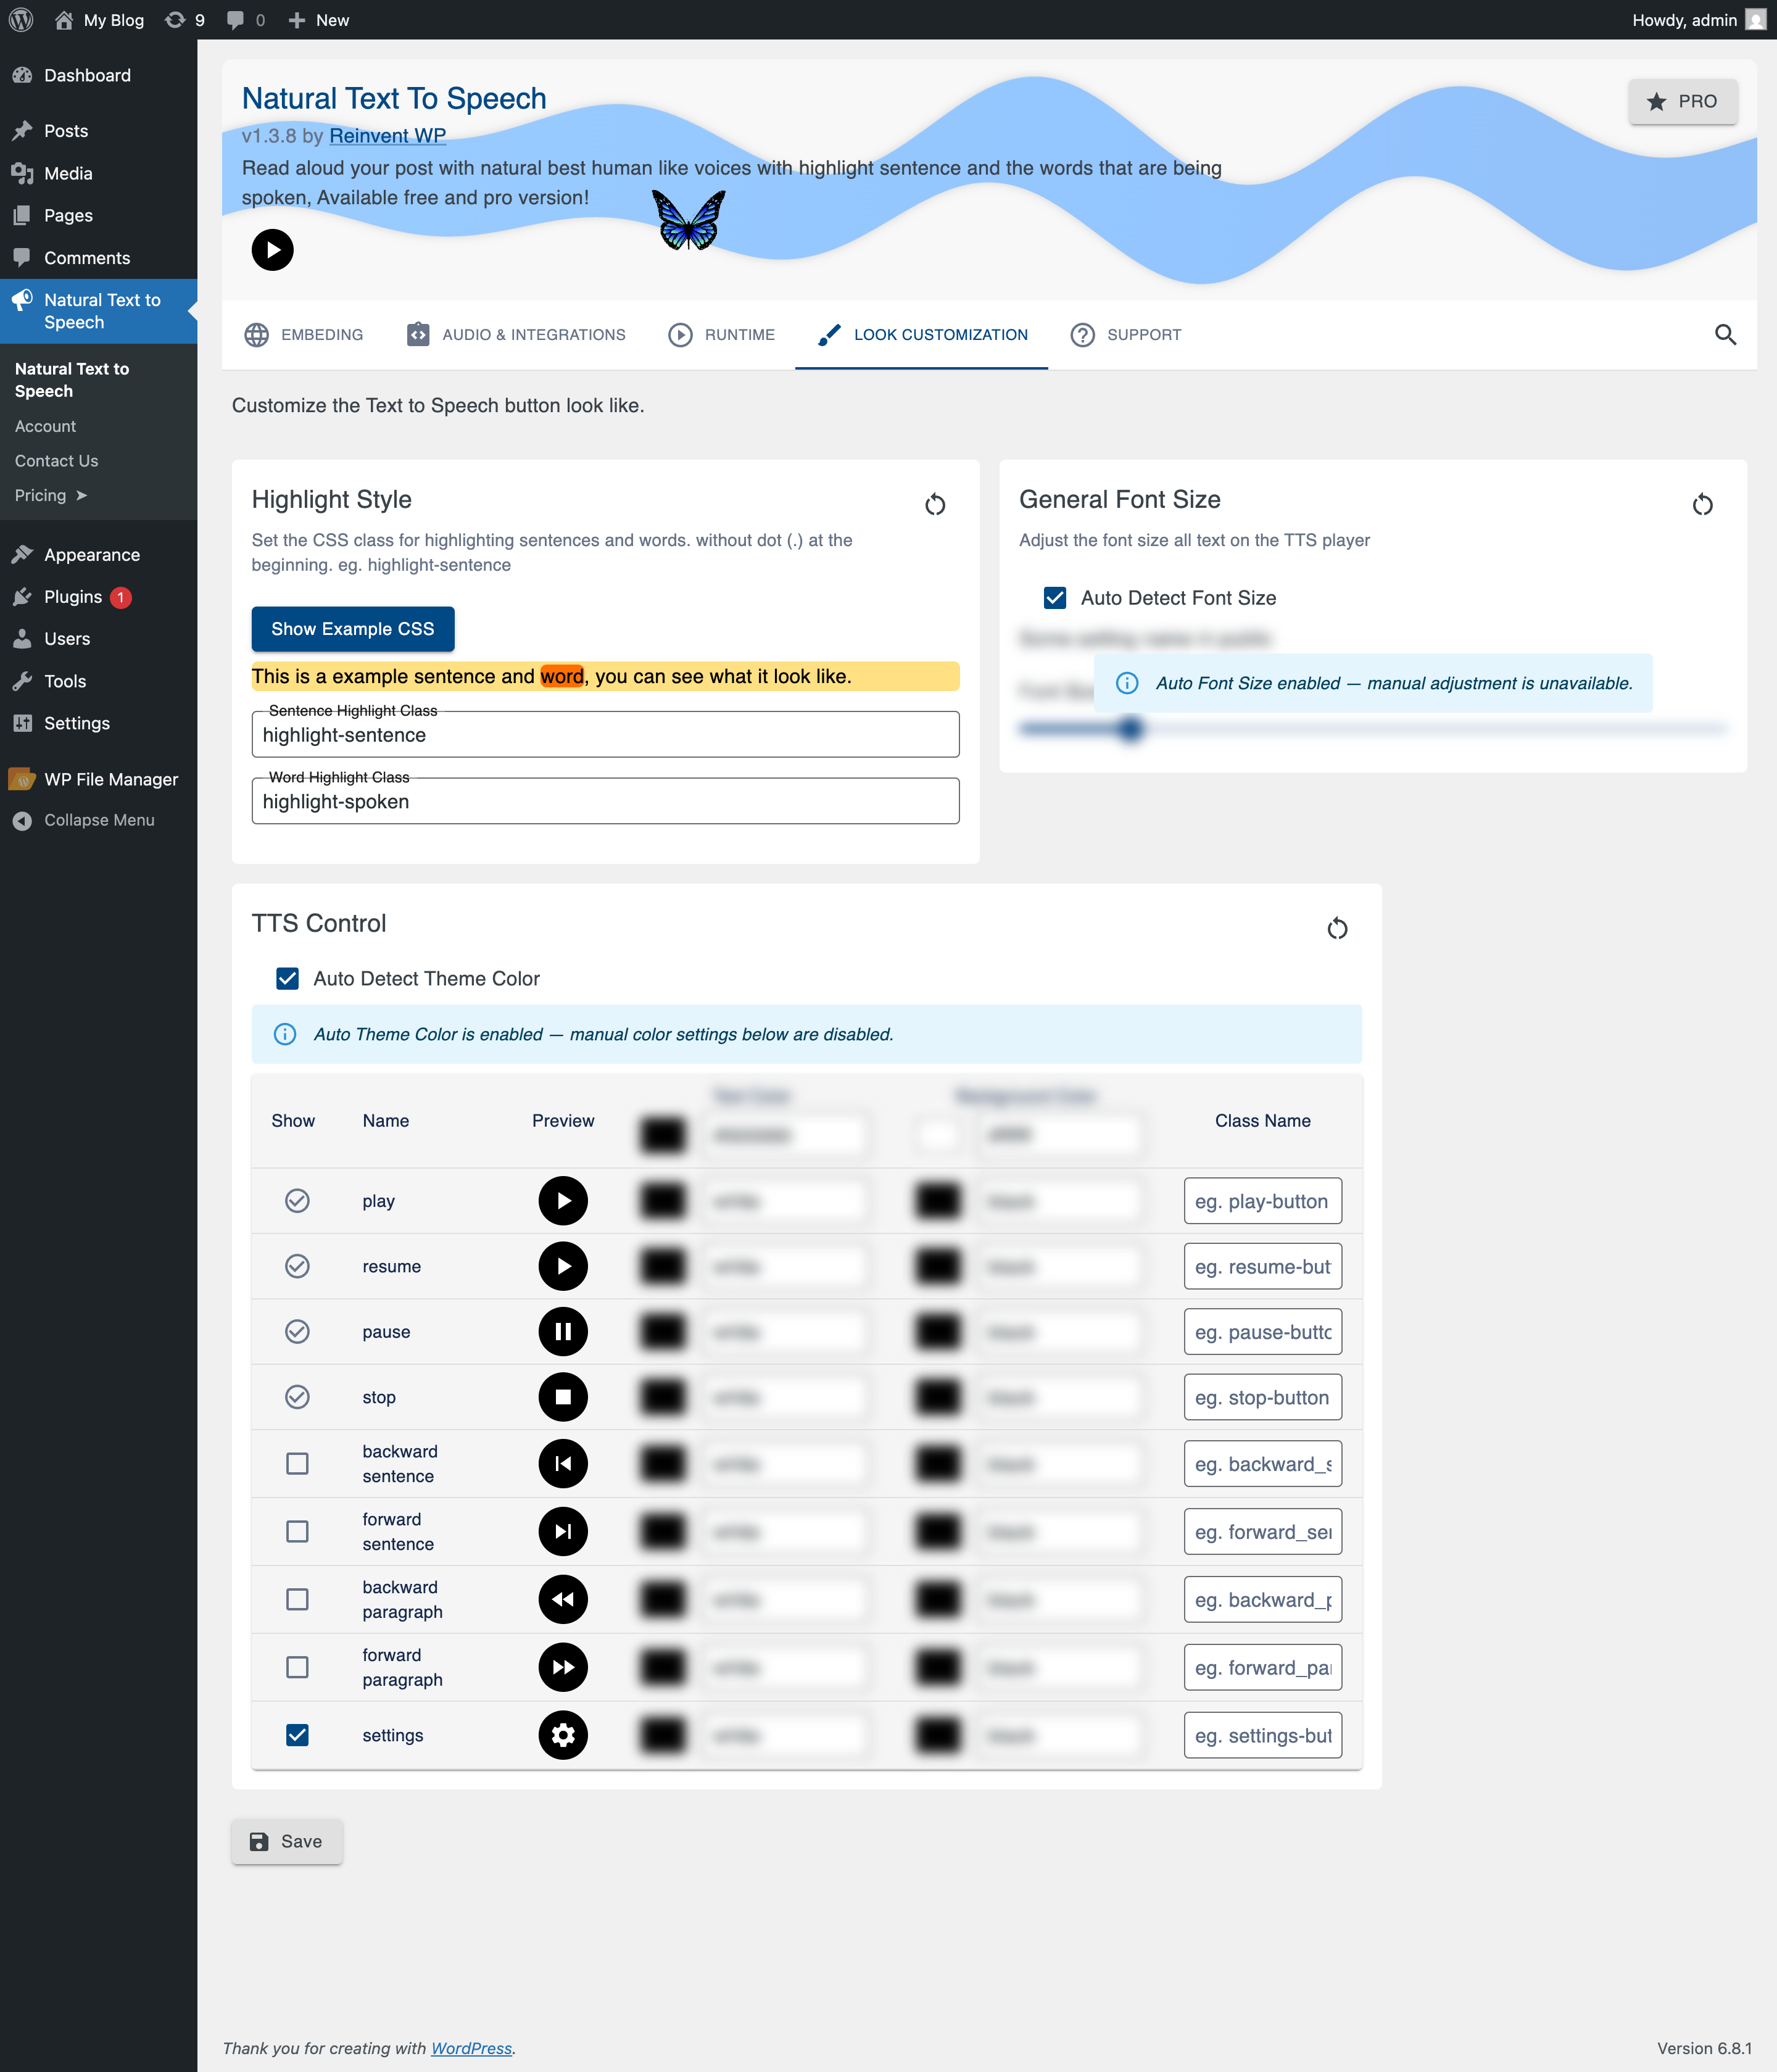The image size is (1777, 2072).
Task: Click the forward sentence preview icon
Action: [x=563, y=1532]
